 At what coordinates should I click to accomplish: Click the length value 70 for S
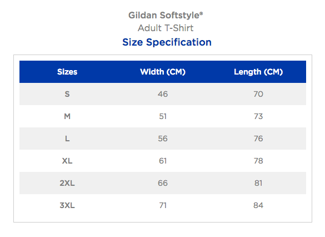[x=258, y=94]
